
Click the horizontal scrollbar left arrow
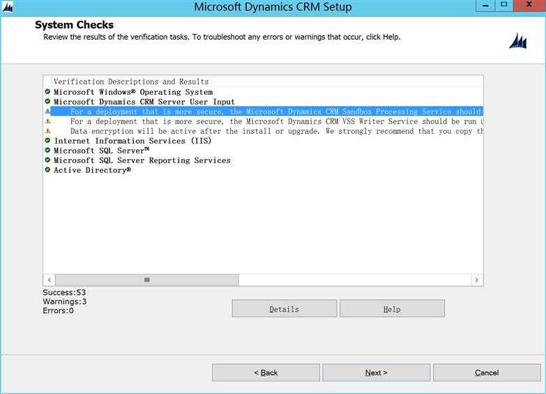coord(49,280)
